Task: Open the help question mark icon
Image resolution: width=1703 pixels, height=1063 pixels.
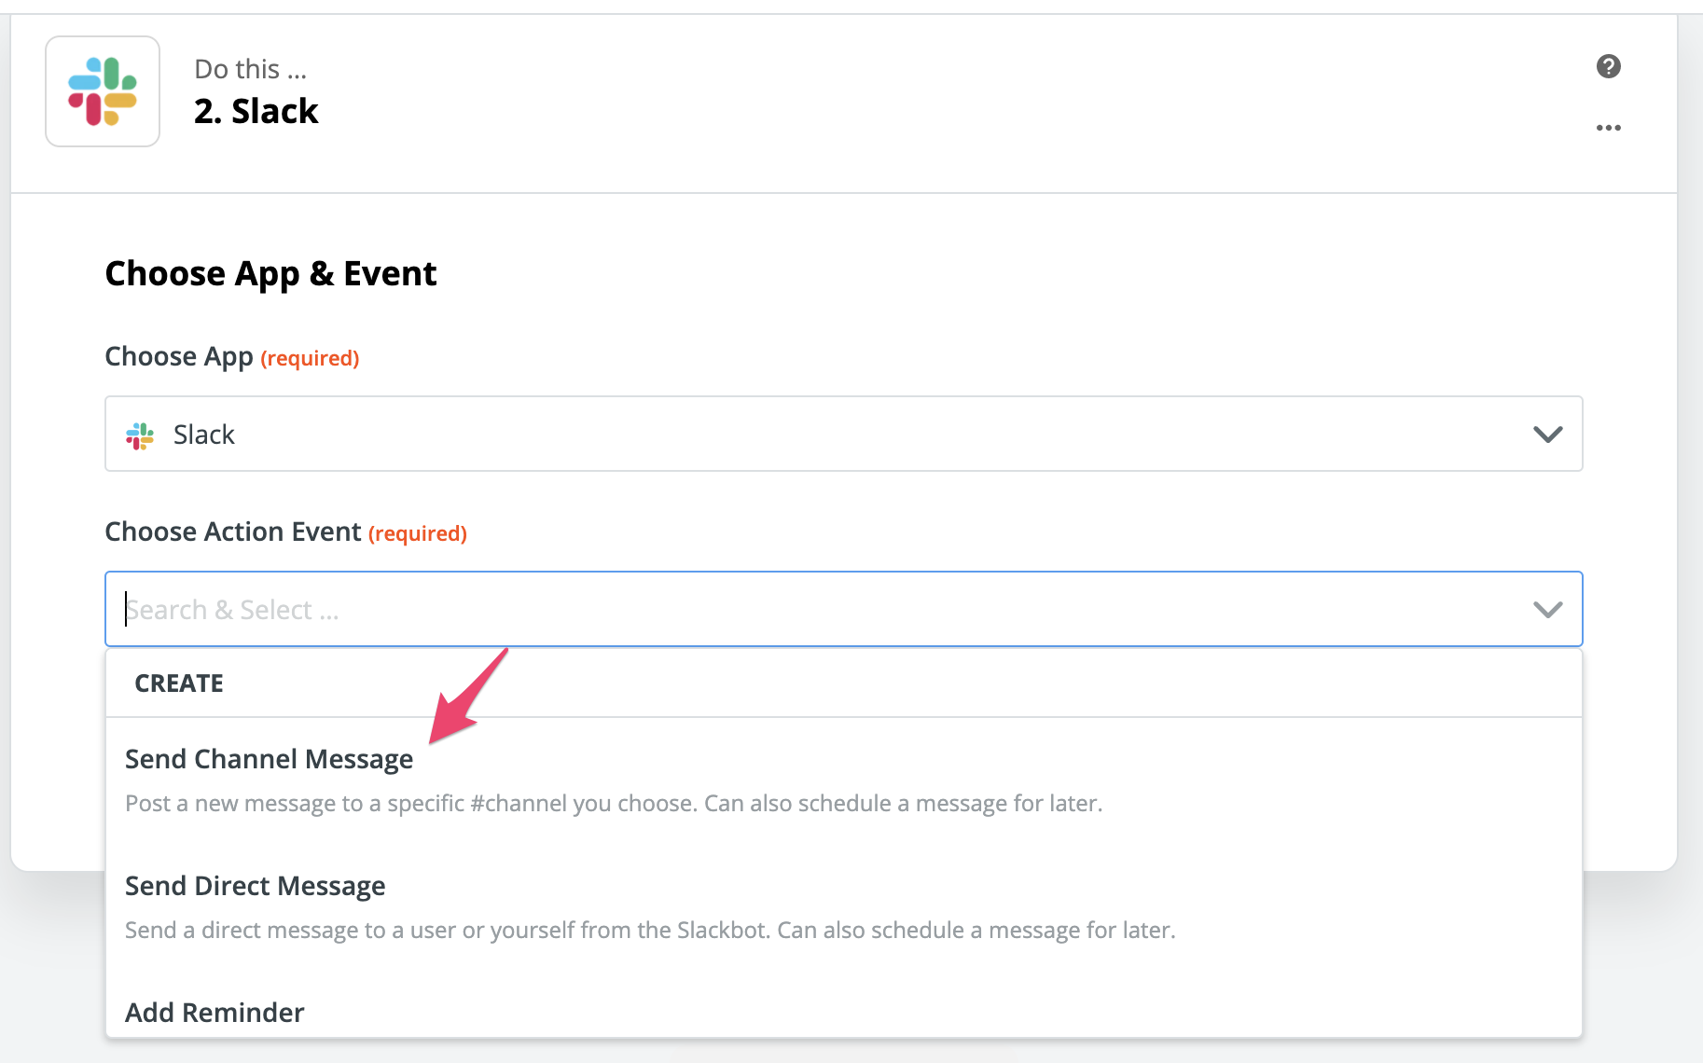Action: point(1608,66)
